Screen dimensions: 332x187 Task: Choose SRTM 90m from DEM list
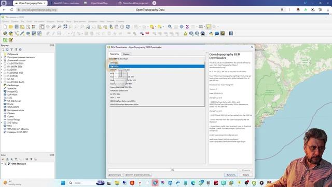157,63
